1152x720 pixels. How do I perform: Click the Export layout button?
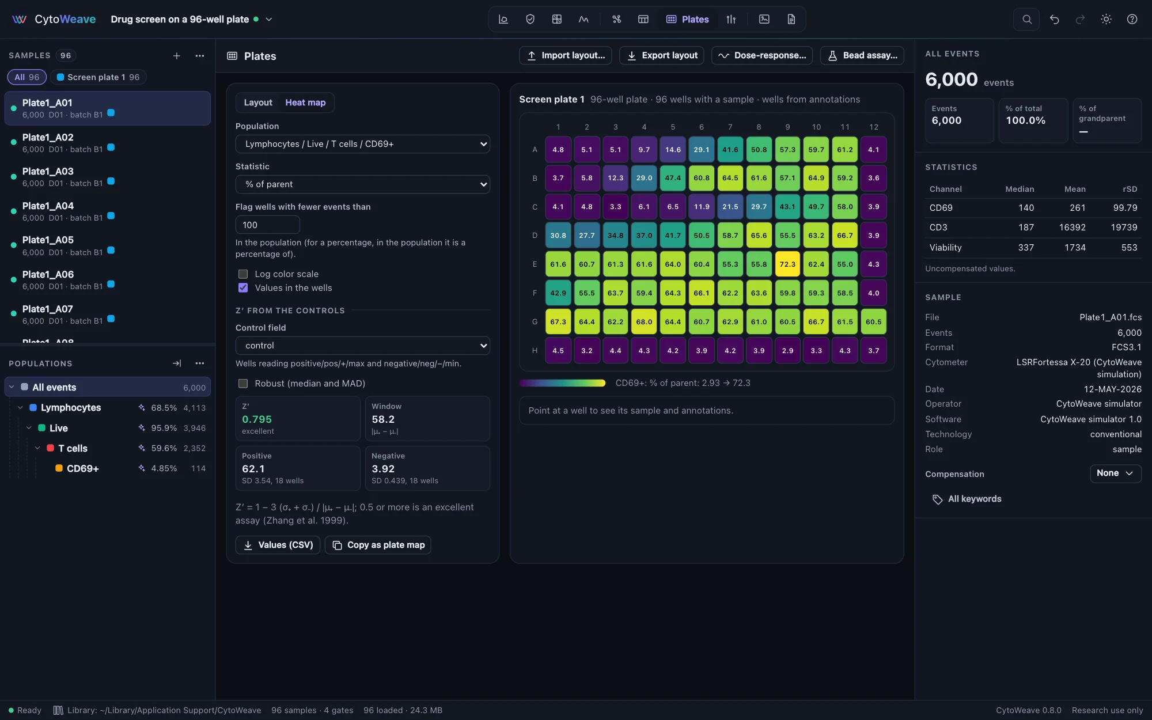tap(662, 55)
